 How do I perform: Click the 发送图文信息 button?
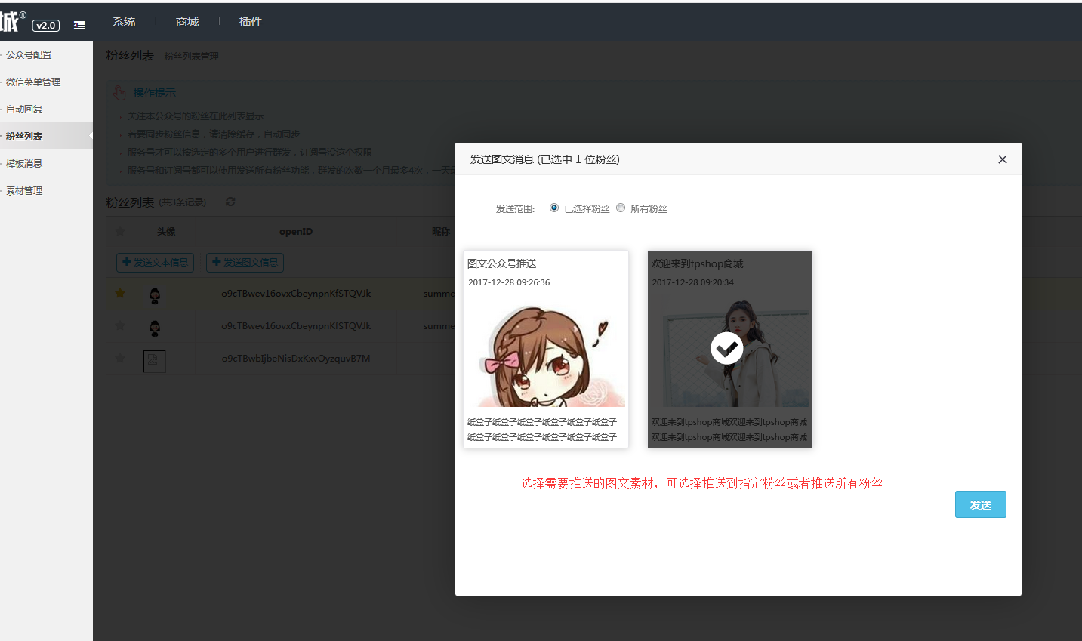tap(245, 262)
